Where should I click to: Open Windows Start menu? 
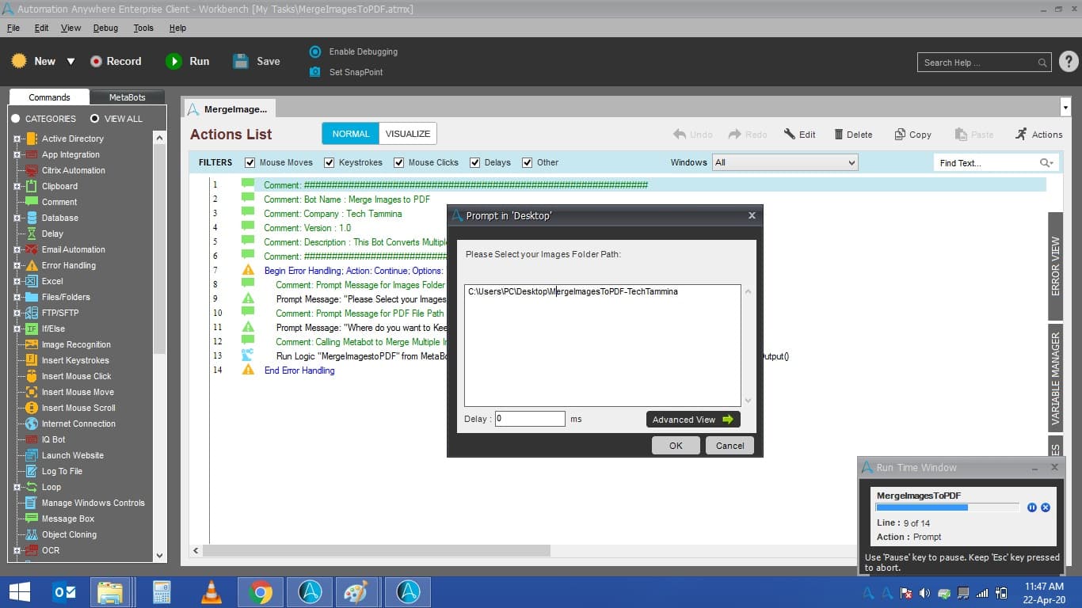[19, 592]
